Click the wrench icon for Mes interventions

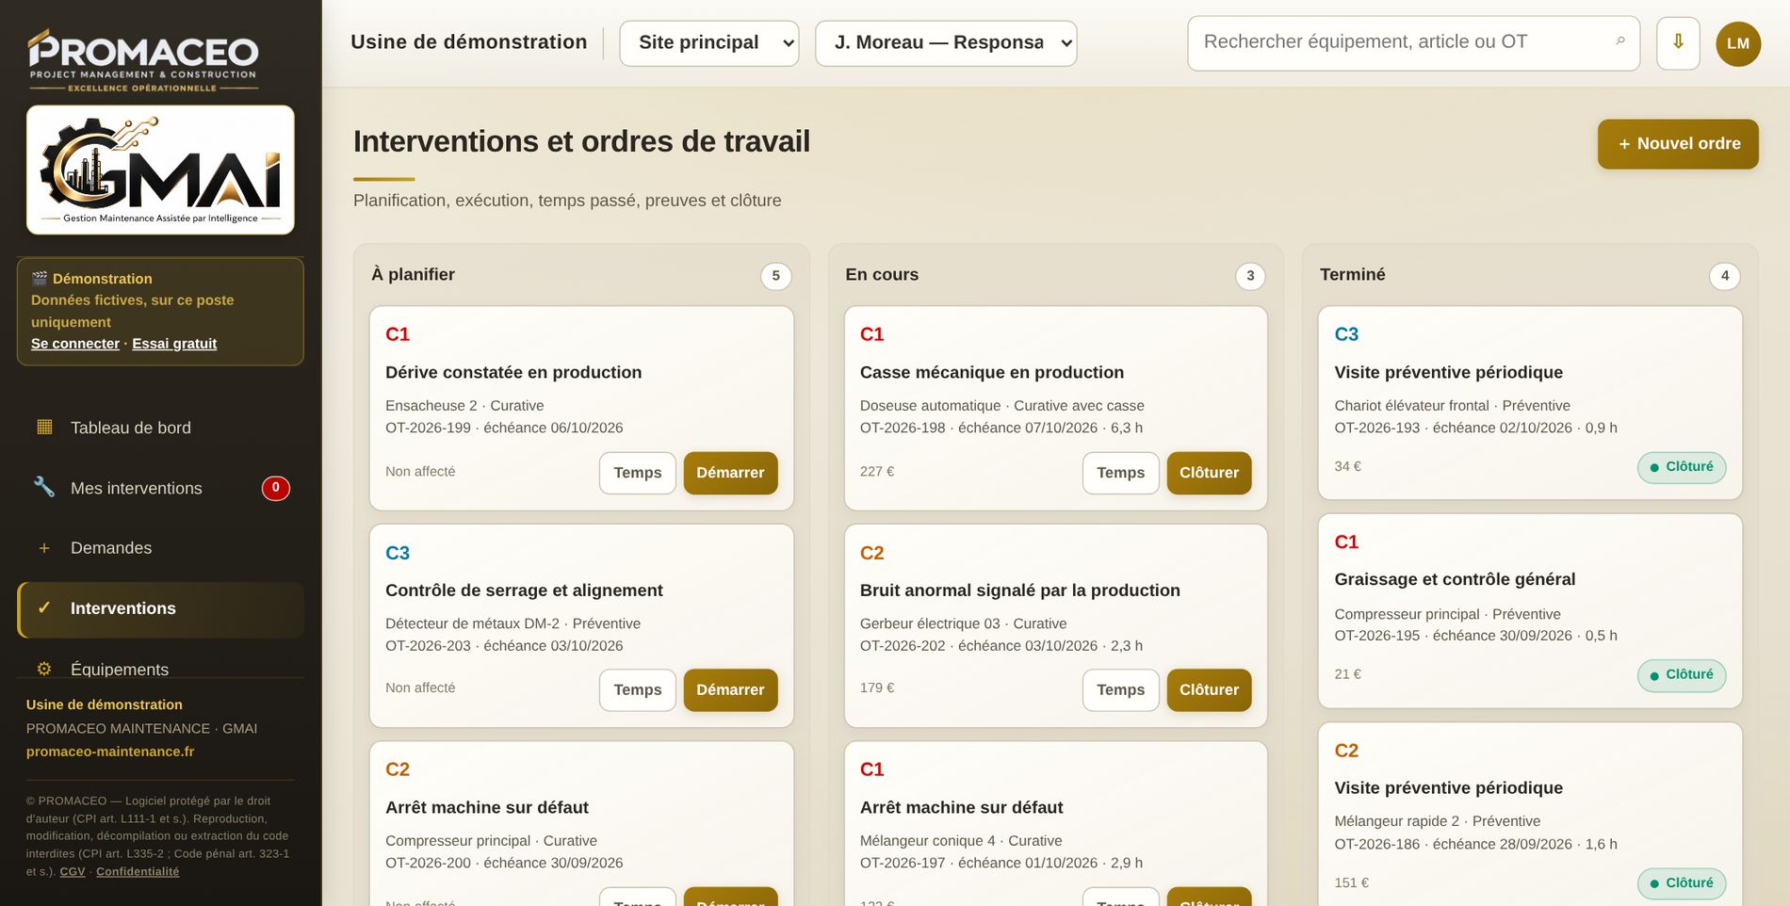(x=44, y=487)
